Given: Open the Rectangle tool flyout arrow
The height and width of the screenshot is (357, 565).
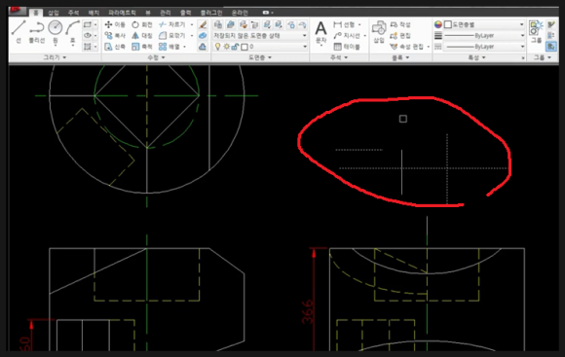Looking at the screenshot, I should (x=95, y=24).
